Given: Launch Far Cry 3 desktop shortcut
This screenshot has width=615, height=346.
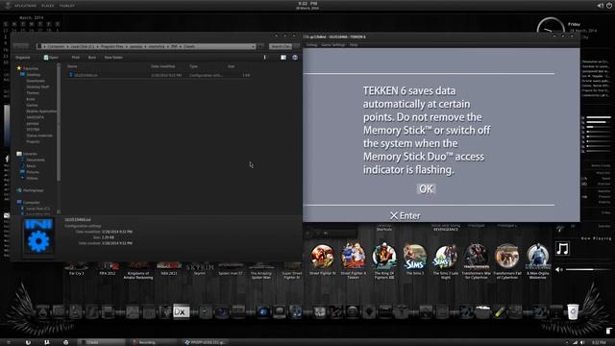Looking at the screenshot, I should pyautogui.click(x=77, y=269).
